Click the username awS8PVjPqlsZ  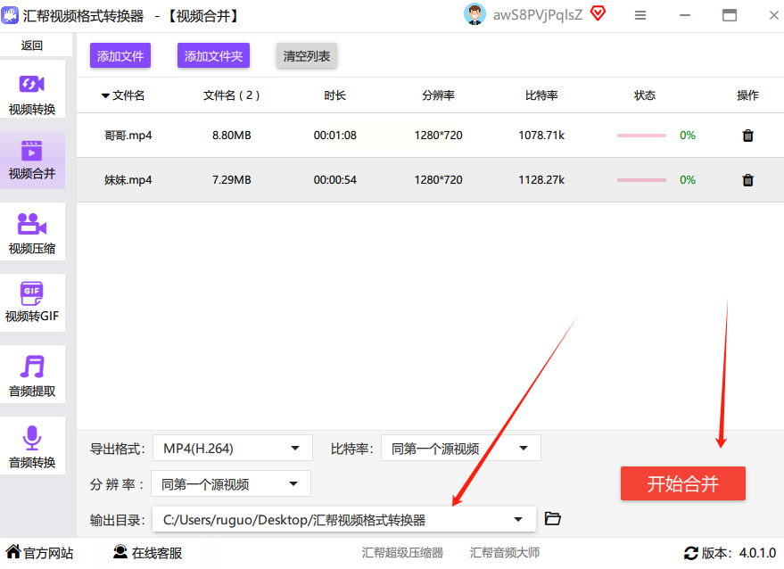coord(538,15)
